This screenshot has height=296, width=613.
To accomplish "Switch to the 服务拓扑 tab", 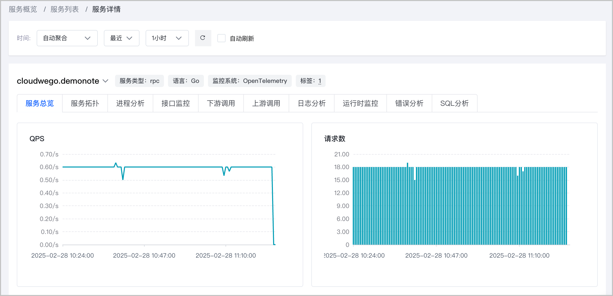I will pyautogui.click(x=85, y=103).
